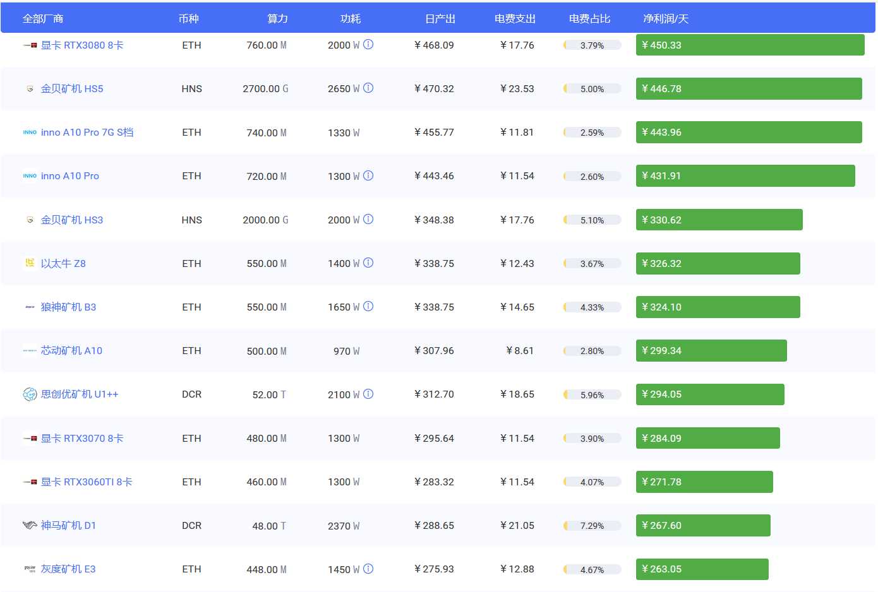
Task: Open 神马矿机 D1 miner page
Action: pyautogui.click(x=68, y=526)
